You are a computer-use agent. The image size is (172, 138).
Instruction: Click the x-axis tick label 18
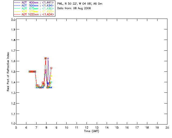[x=147, y=127]
